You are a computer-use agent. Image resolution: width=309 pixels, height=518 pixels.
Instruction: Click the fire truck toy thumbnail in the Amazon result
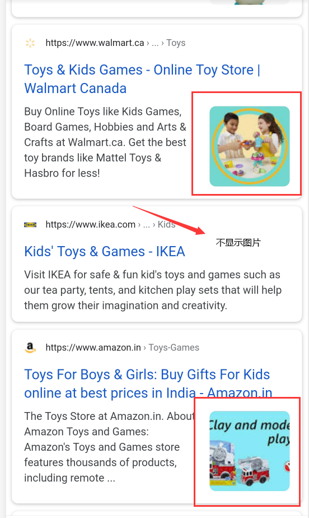coord(250,451)
